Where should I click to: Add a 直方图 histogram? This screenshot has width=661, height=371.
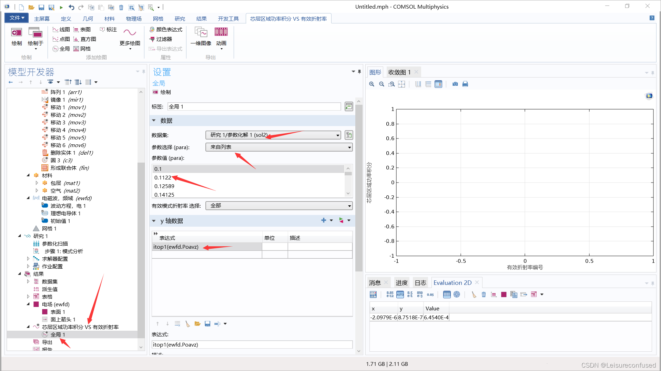pyautogui.click(x=85, y=39)
